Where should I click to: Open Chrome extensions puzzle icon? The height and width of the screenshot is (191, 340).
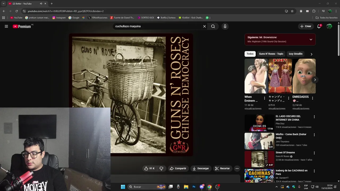tap(314, 11)
